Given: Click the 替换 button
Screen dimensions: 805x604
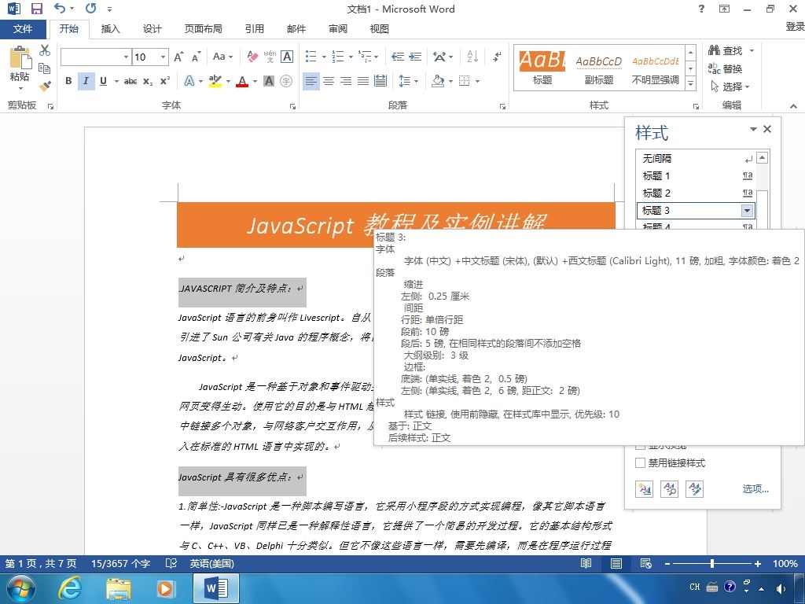Looking at the screenshot, I should click(725, 68).
